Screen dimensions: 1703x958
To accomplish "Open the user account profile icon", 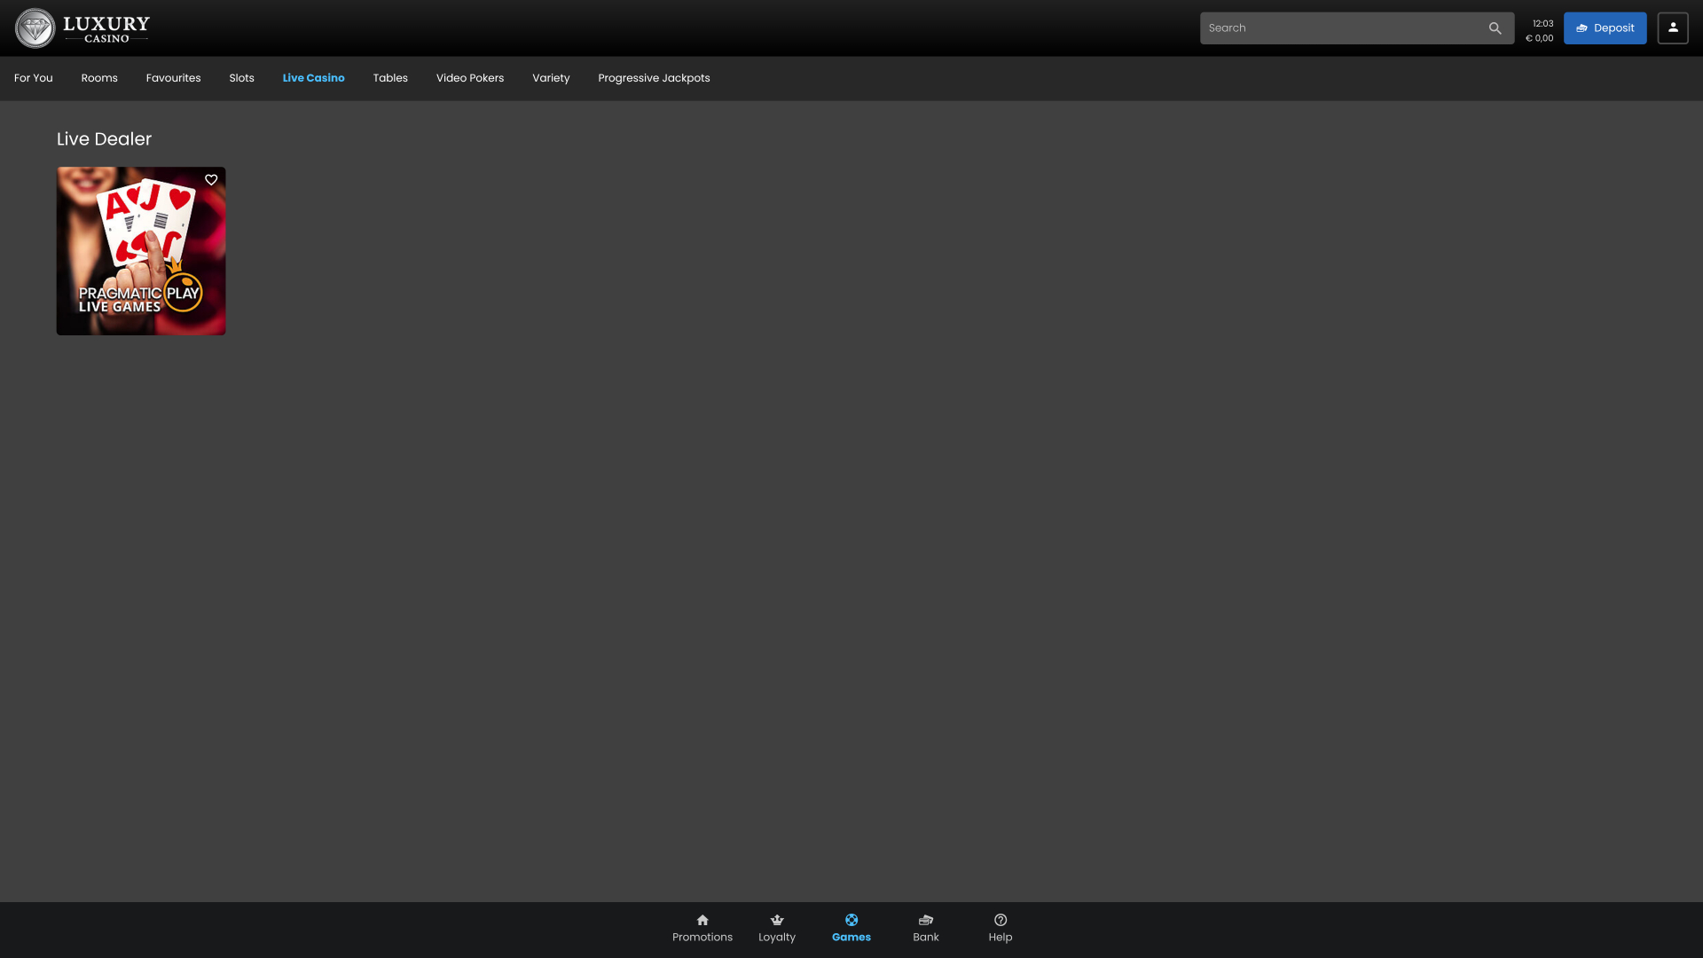I will (x=1672, y=27).
